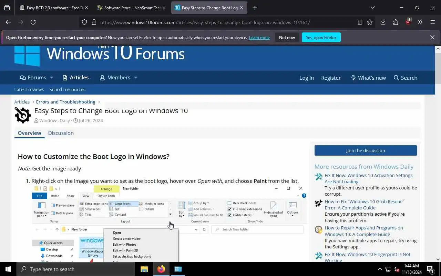This screenshot has height=276, width=441.
Task: Click Search resources link
Action: pyautogui.click(x=67, y=89)
